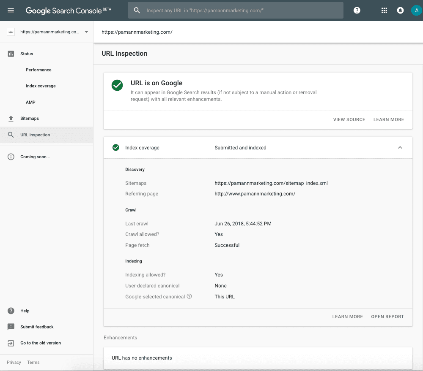The image size is (423, 371).
Task: Click the 'None' user-declared canonical value
Action: (221, 286)
